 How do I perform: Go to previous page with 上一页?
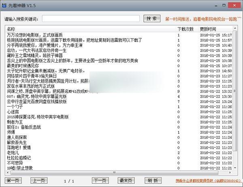(x=39, y=181)
